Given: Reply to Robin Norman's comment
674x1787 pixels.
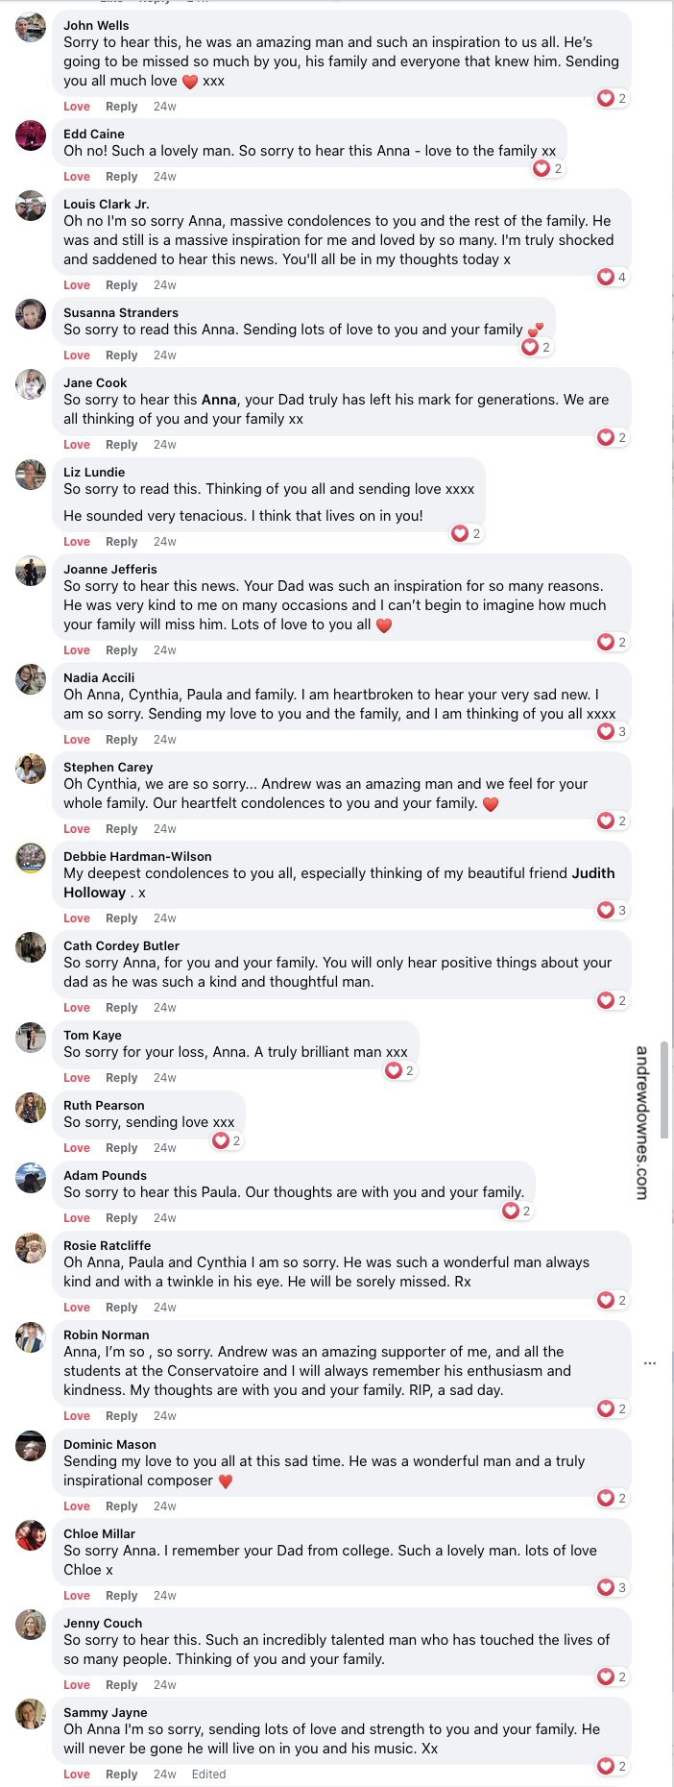Looking at the screenshot, I should click(121, 1415).
